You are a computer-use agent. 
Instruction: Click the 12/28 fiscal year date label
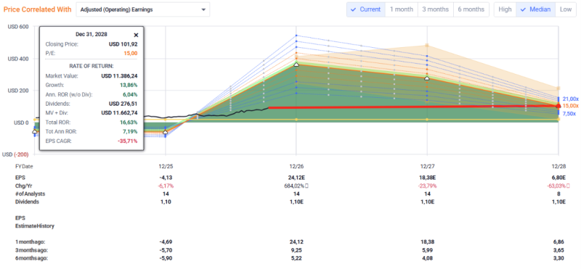coord(558,167)
